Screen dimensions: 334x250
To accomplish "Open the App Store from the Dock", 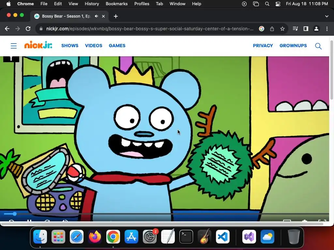I will tap(131, 237).
